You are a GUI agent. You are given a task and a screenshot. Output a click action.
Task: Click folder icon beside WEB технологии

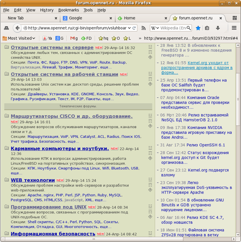(7, 180)
